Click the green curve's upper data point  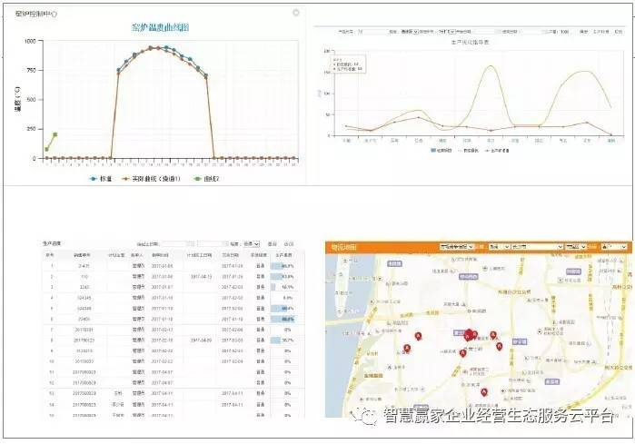coord(55,134)
